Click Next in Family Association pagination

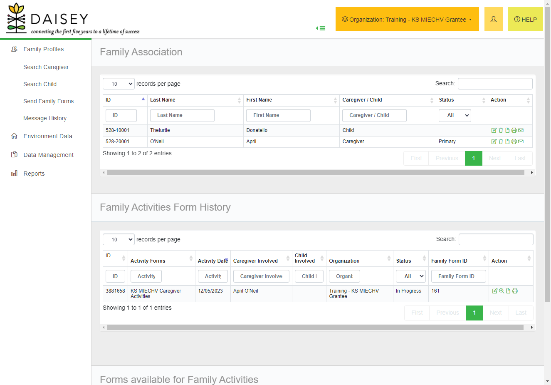coord(495,158)
